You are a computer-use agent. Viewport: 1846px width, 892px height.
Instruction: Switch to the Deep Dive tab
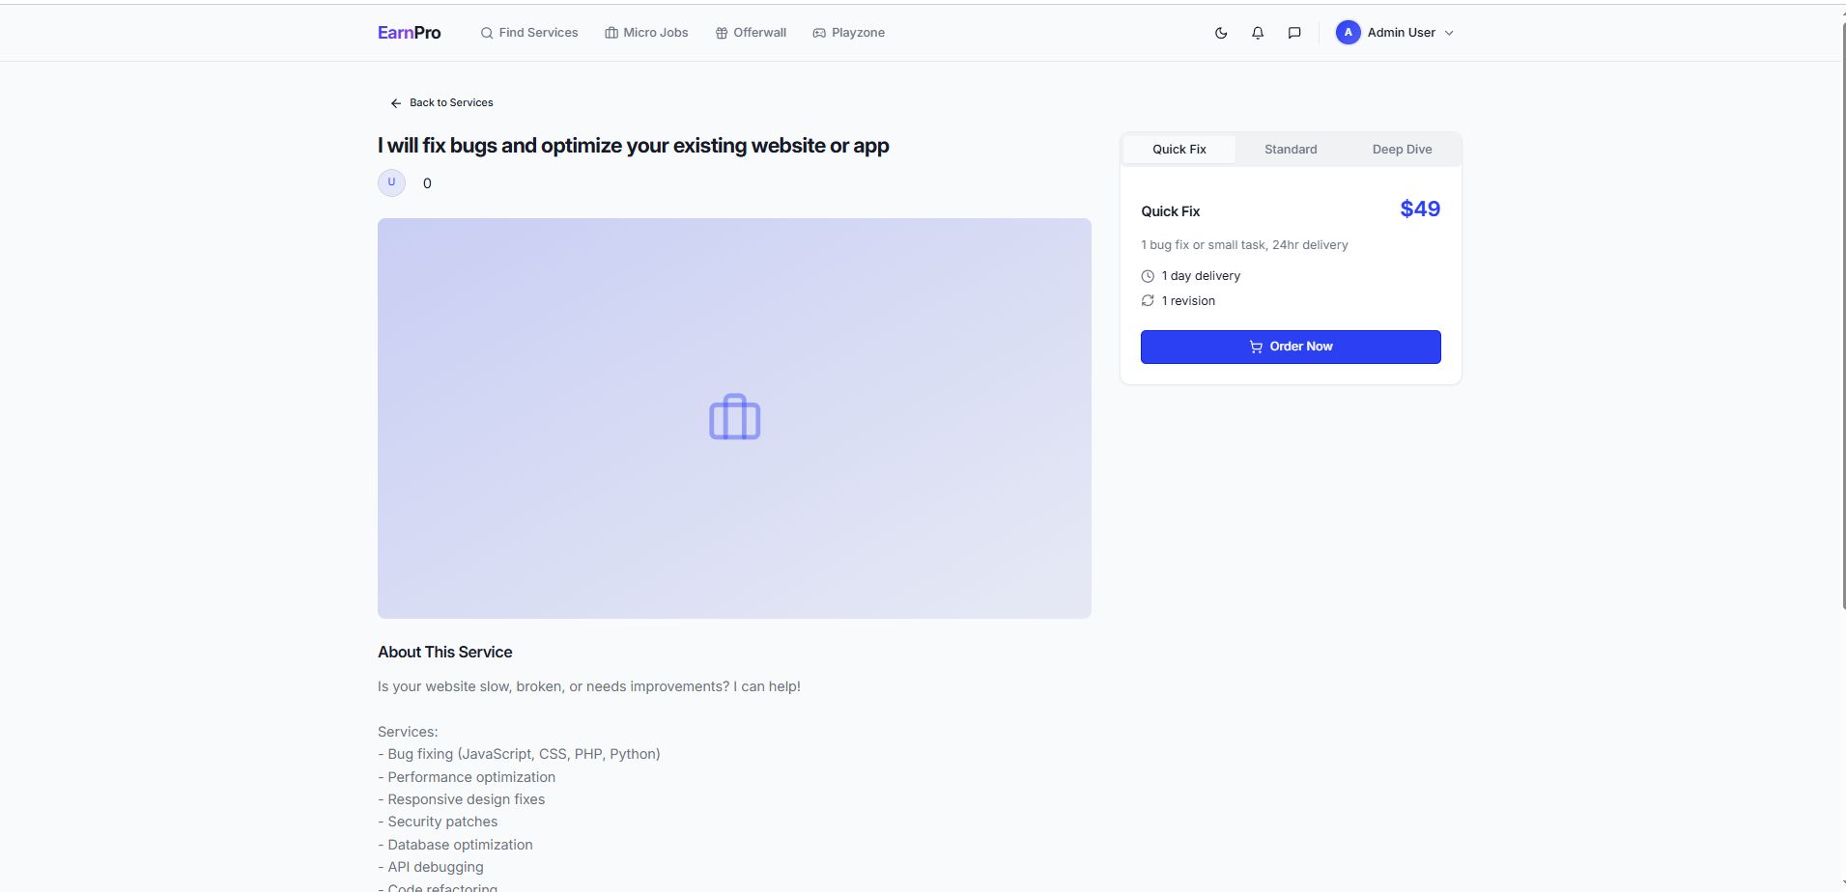pos(1402,150)
